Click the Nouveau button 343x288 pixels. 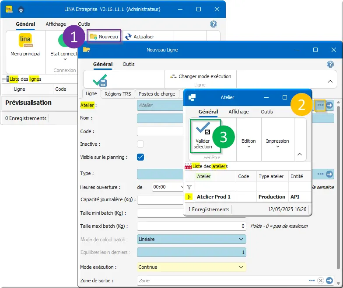click(x=104, y=37)
